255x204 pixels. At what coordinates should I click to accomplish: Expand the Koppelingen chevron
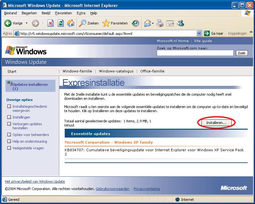click(251, 32)
